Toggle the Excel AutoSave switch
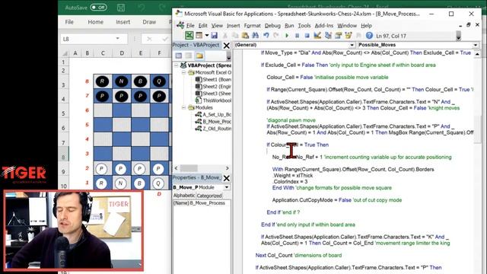The image size is (487, 274). (98, 8)
